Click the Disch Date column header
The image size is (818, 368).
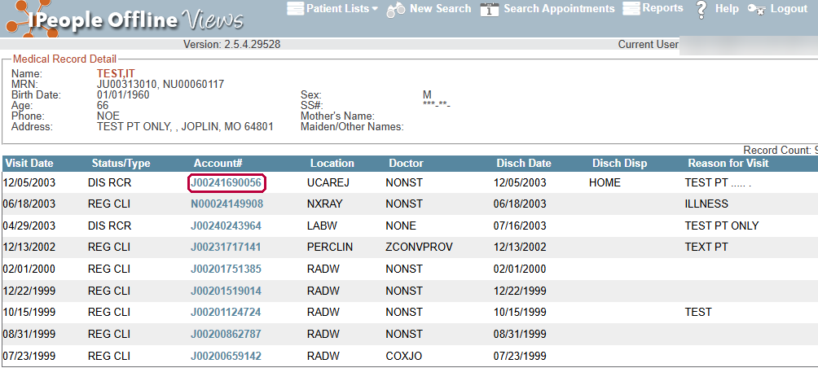(524, 163)
